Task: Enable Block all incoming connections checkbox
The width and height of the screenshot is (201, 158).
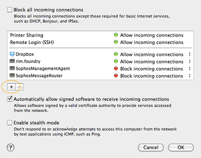Action: coord(10,10)
